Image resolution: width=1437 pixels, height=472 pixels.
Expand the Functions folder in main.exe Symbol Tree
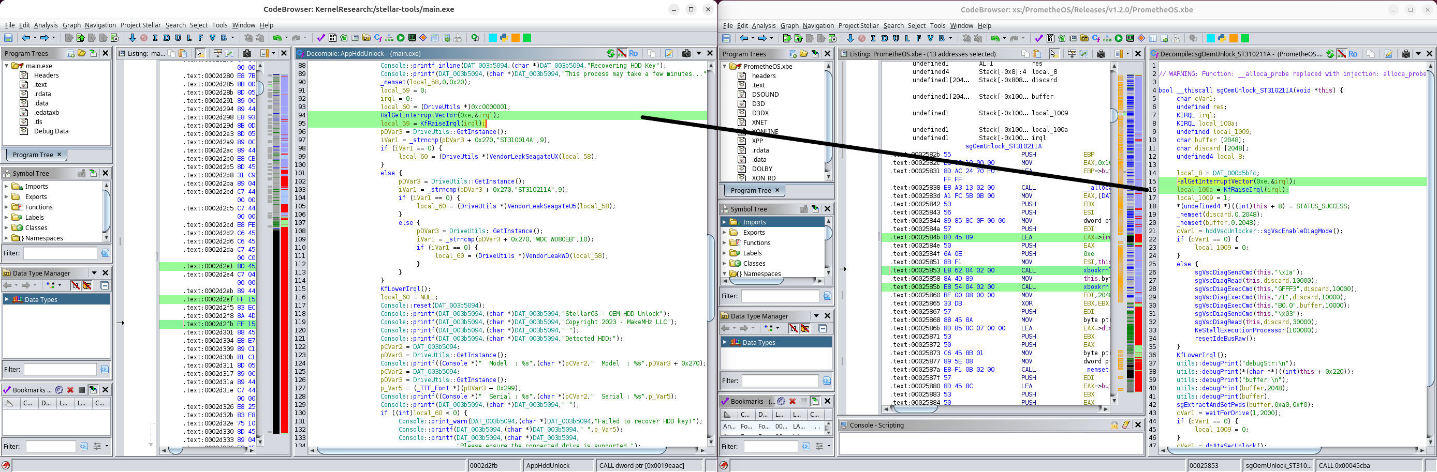pyautogui.click(x=6, y=207)
